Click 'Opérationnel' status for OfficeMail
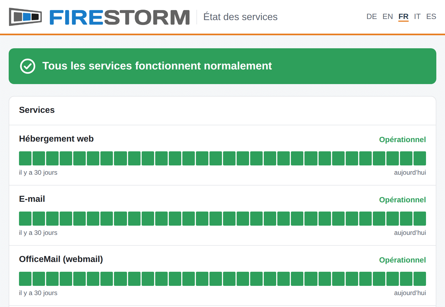 [x=402, y=260]
